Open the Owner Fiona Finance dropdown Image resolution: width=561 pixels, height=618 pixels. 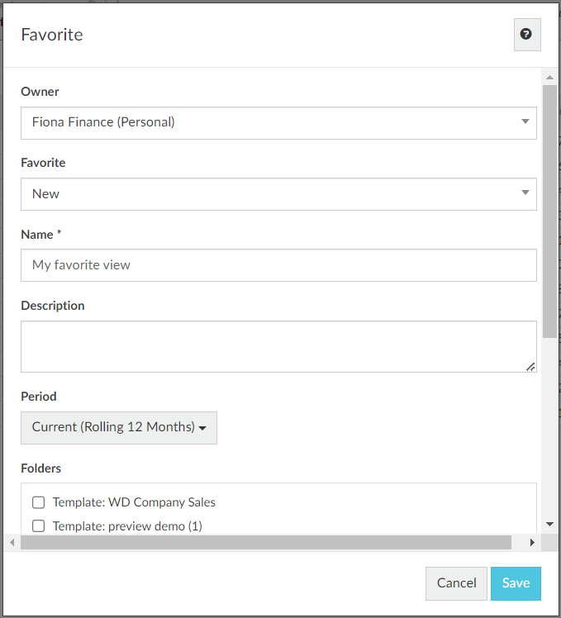[x=278, y=123]
